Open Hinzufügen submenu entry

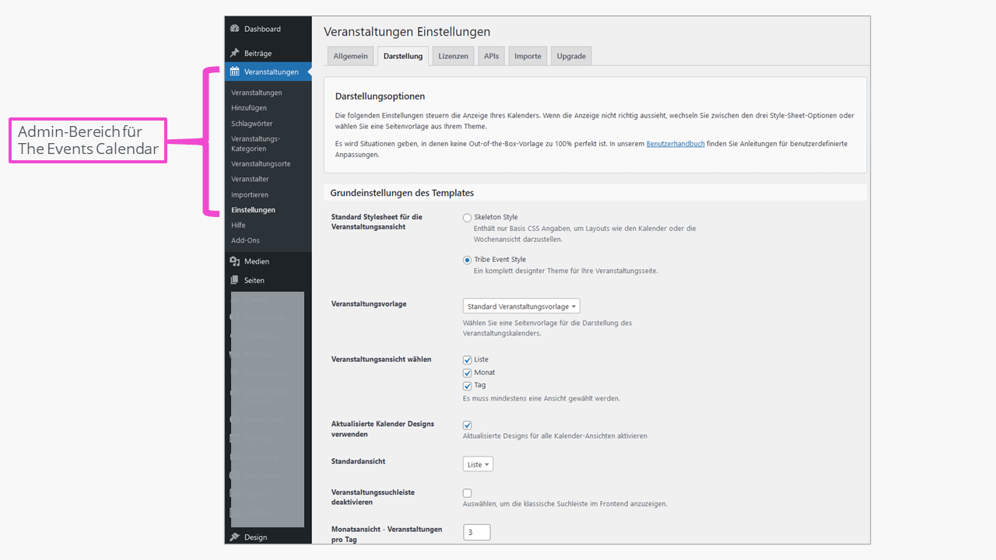249,108
